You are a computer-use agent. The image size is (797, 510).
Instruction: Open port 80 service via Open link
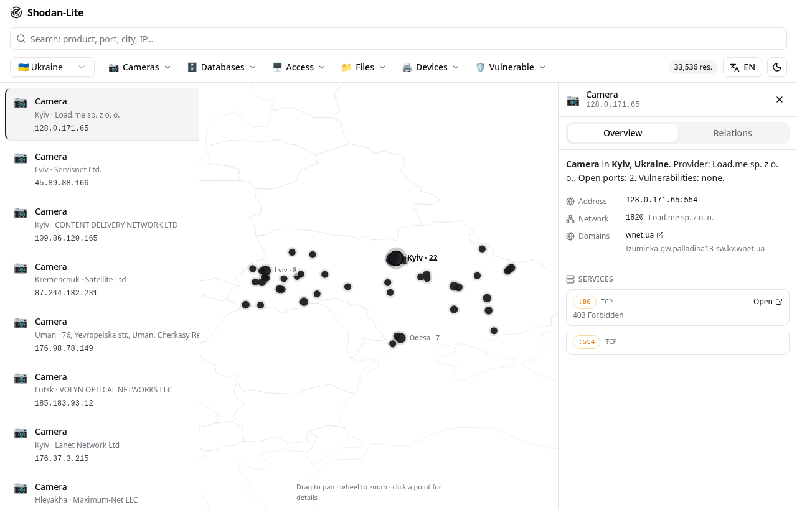tap(768, 302)
